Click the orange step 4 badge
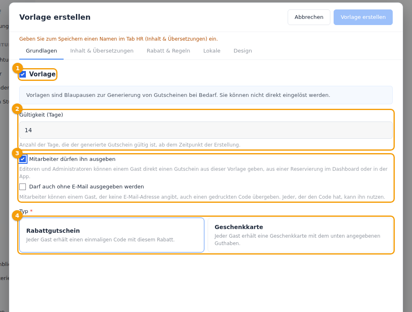The image size is (412, 312). tap(17, 216)
